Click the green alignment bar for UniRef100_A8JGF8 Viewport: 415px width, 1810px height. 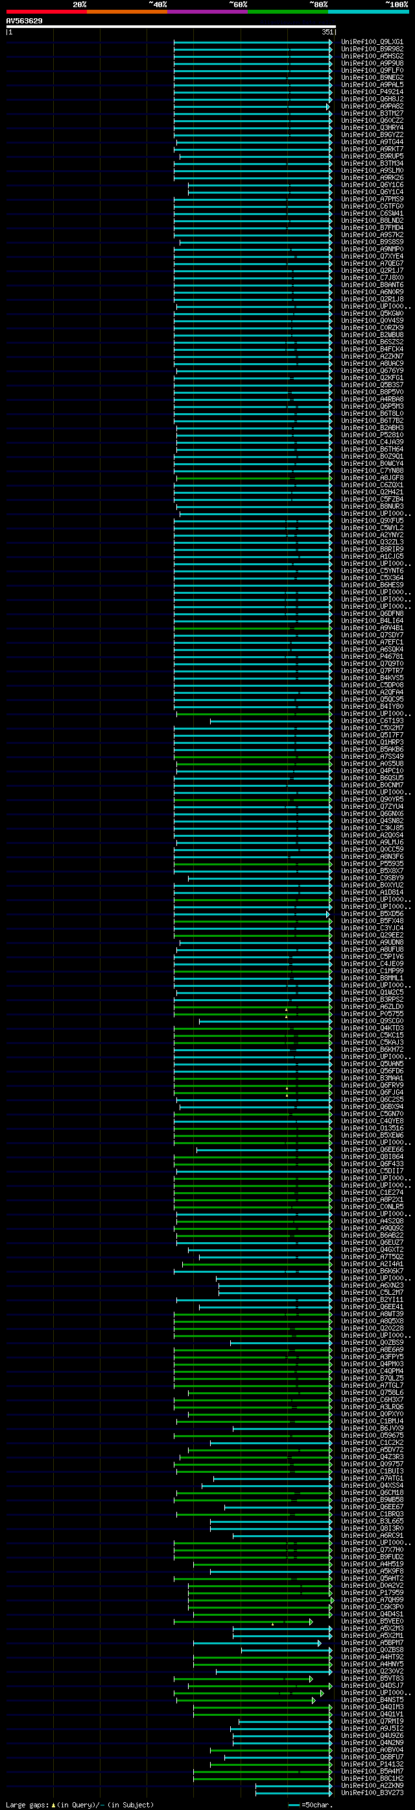(254, 478)
